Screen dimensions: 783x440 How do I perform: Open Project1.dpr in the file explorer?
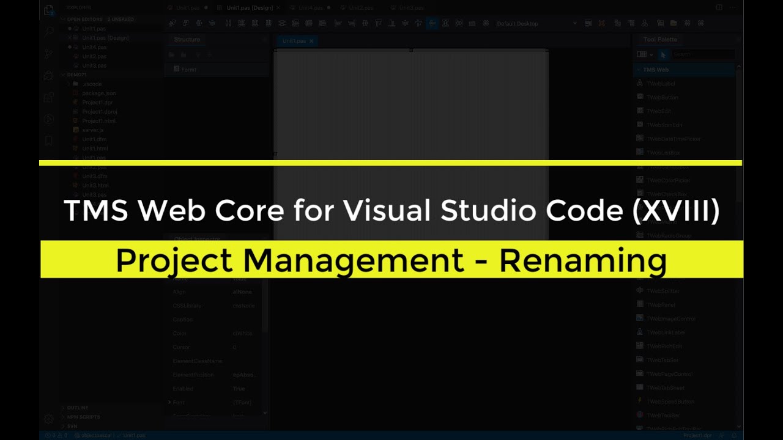pyautogui.click(x=97, y=102)
